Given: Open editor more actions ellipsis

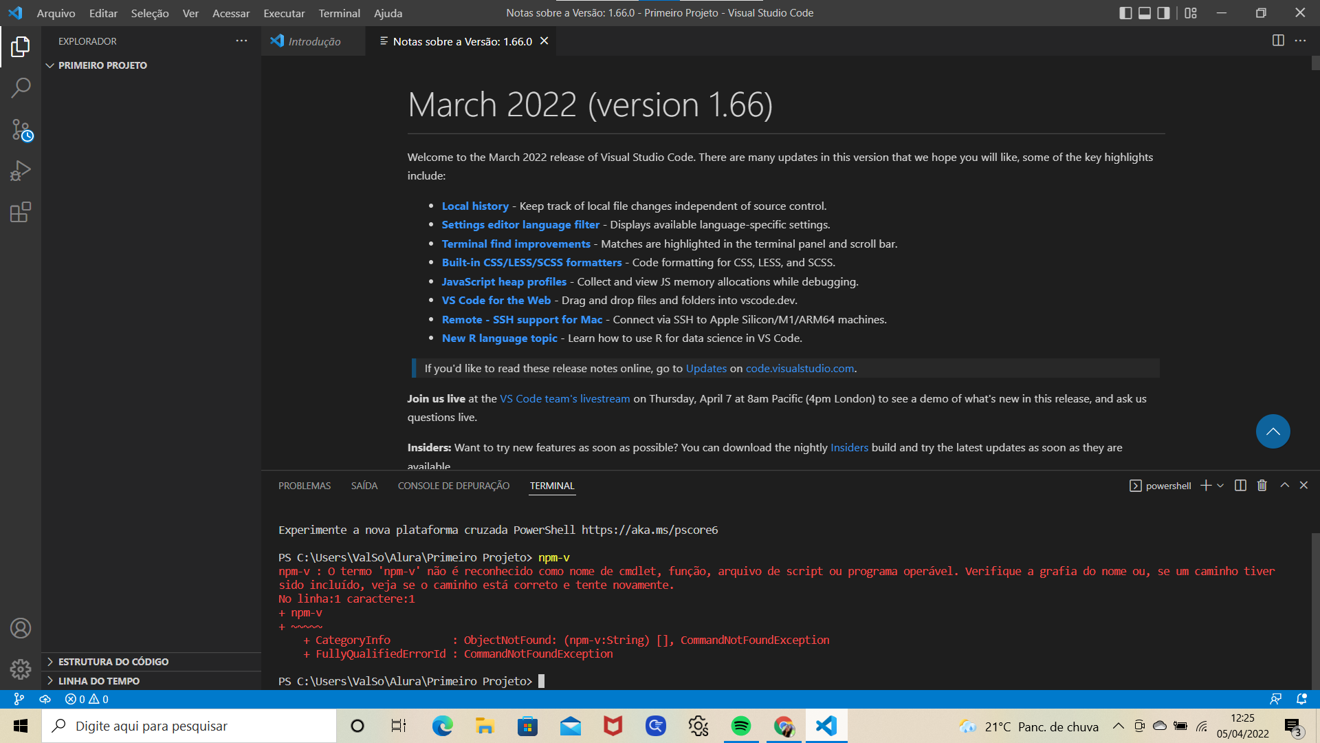Looking at the screenshot, I should click(x=1300, y=41).
